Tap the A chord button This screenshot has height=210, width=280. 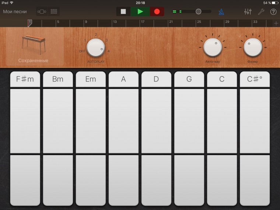point(123,79)
